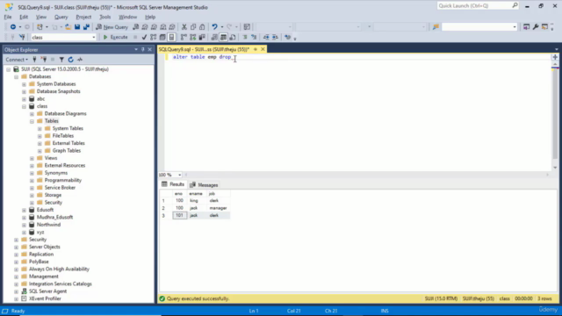Viewport: 562px width, 316px height.
Task: Click the Undo arrow icon
Action: pos(214,27)
